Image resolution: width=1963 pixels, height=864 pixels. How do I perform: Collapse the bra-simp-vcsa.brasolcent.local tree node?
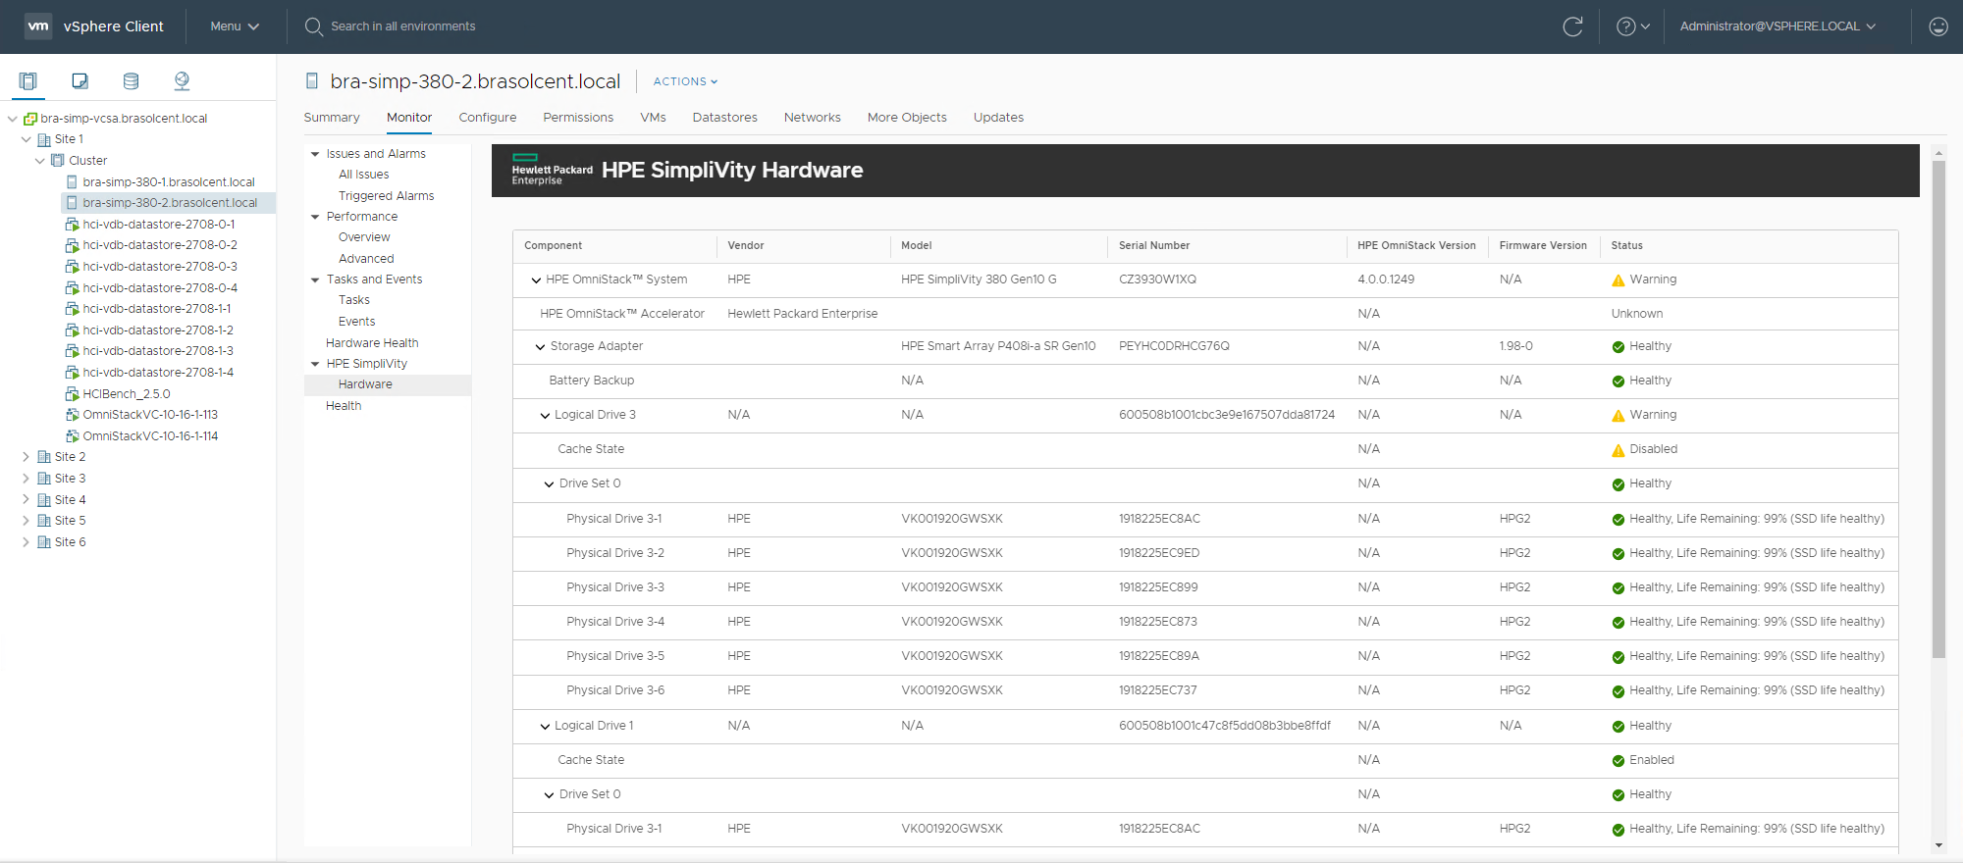click(12, 119)
